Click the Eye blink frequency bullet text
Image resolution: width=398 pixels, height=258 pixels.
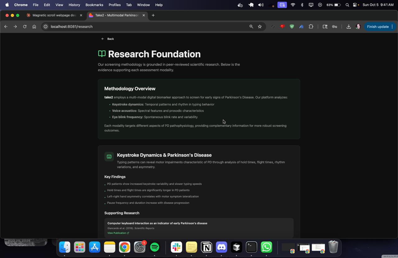click(155, 117)
